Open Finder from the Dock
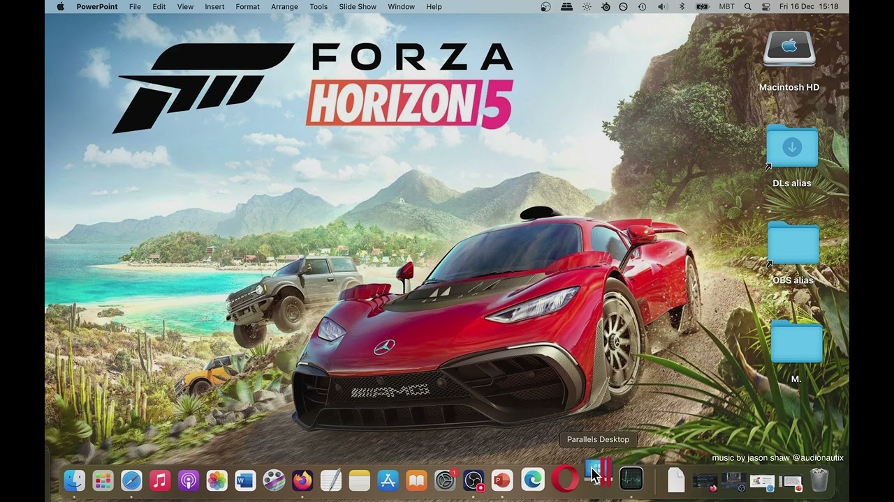The width and height of the screenshot is (894, 502). coord(75,480)
